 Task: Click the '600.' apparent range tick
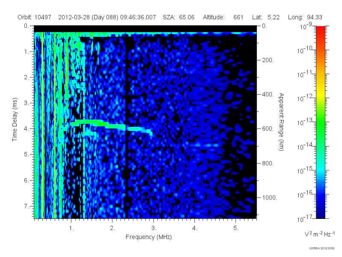pos(268,129)
